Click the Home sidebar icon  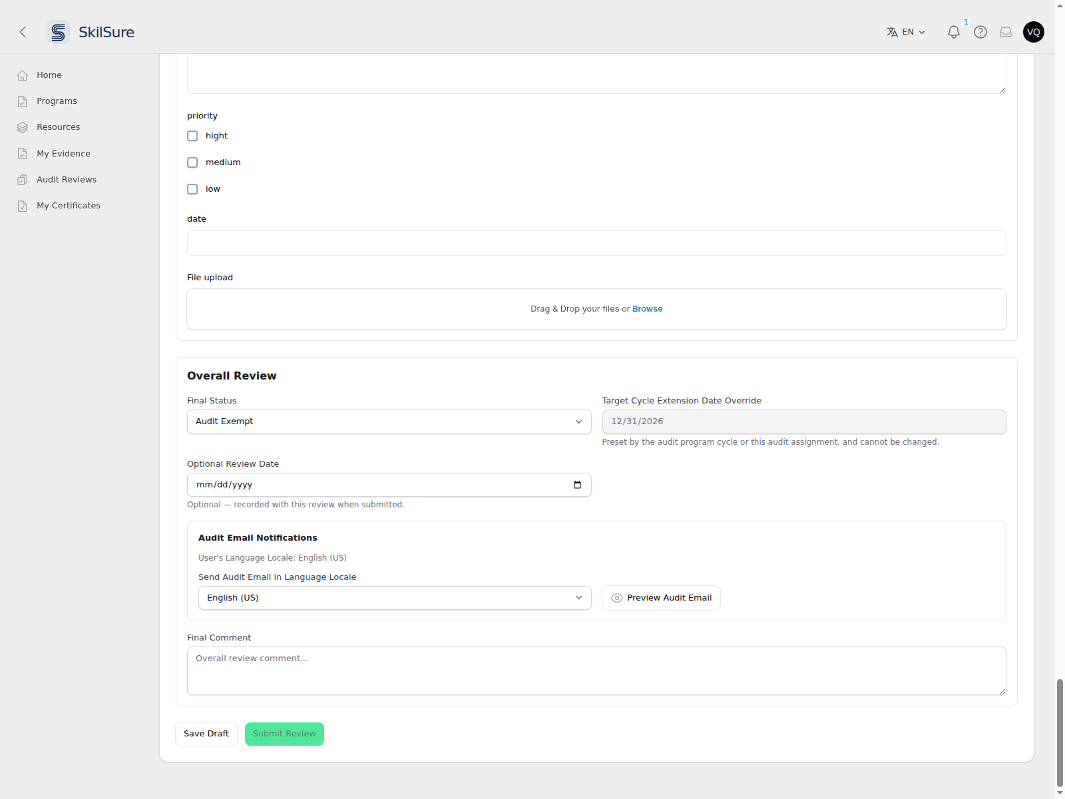pos(23,75)
